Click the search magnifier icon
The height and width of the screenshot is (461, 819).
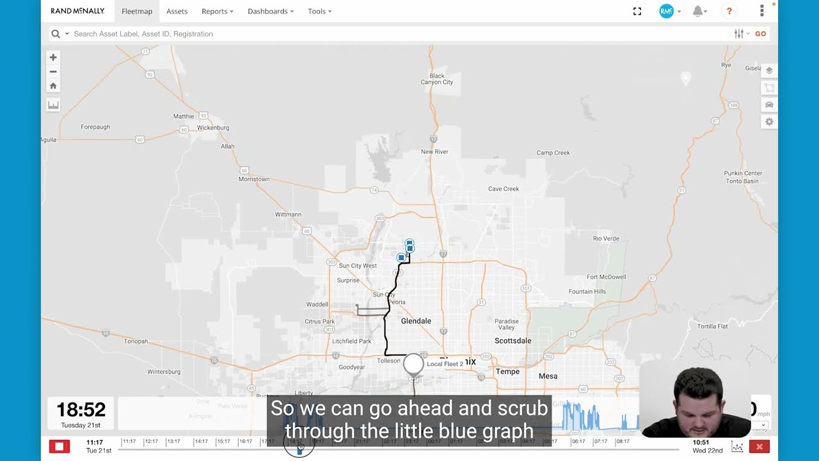click(x=56, y=34)
